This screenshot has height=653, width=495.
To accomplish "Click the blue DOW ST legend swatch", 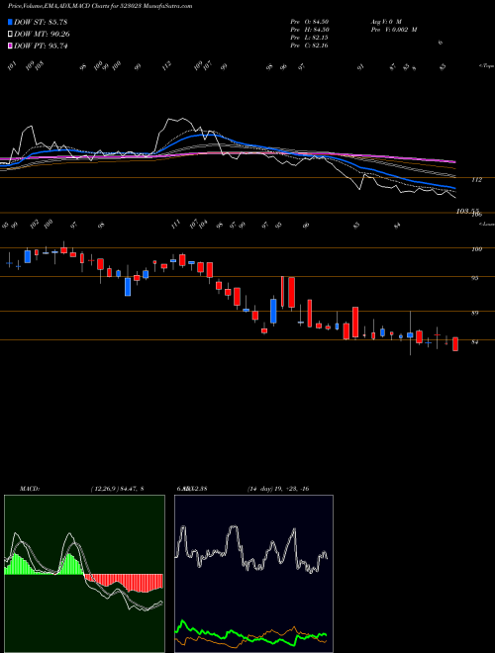I will tap(10, 22).
